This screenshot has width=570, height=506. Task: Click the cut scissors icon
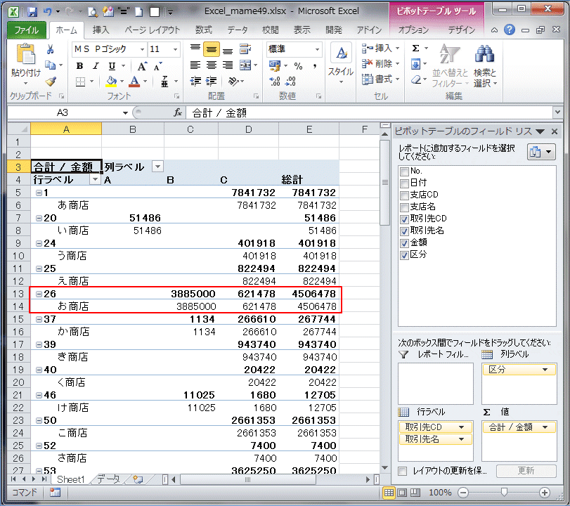[51, 49]
